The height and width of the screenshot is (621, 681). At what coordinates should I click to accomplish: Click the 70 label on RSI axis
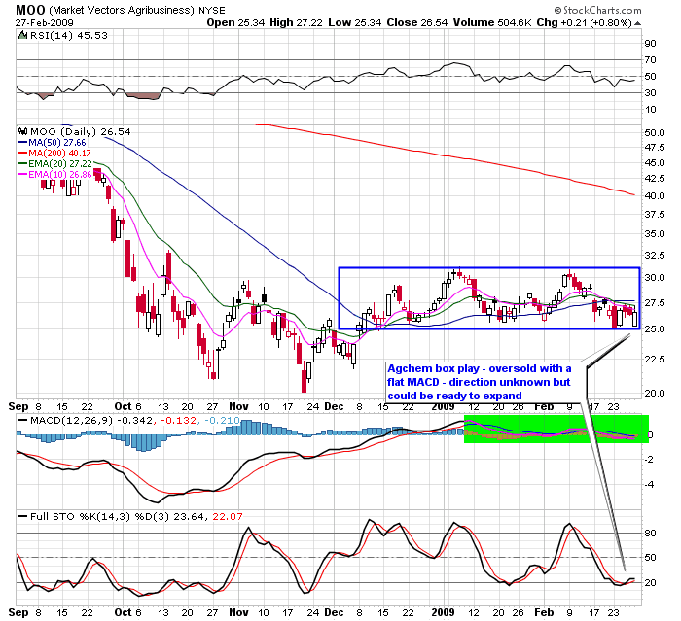[650, 60]
